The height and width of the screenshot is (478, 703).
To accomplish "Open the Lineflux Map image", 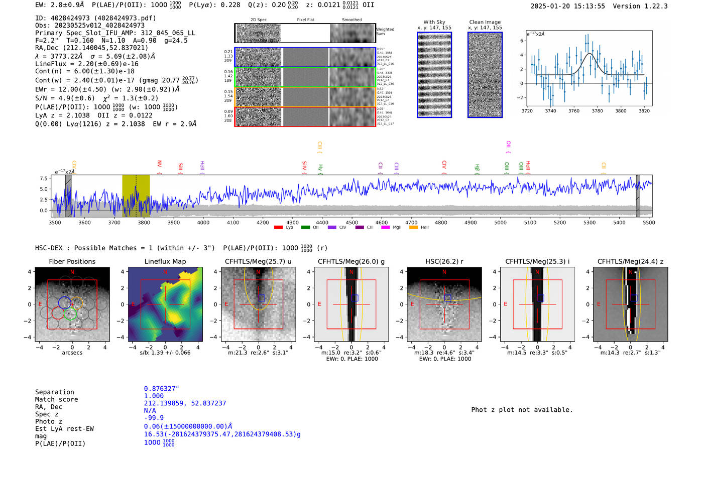I will pos(165,304).
